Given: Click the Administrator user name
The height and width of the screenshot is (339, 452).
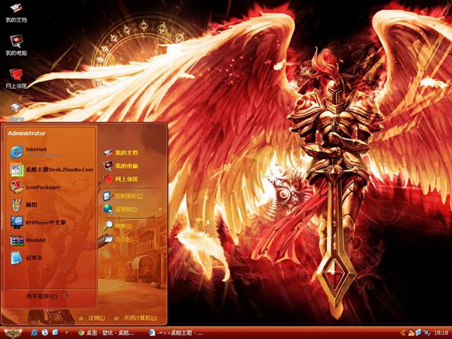Looking at the screenshot, I should pyautogui.click(x=27, y=133).
